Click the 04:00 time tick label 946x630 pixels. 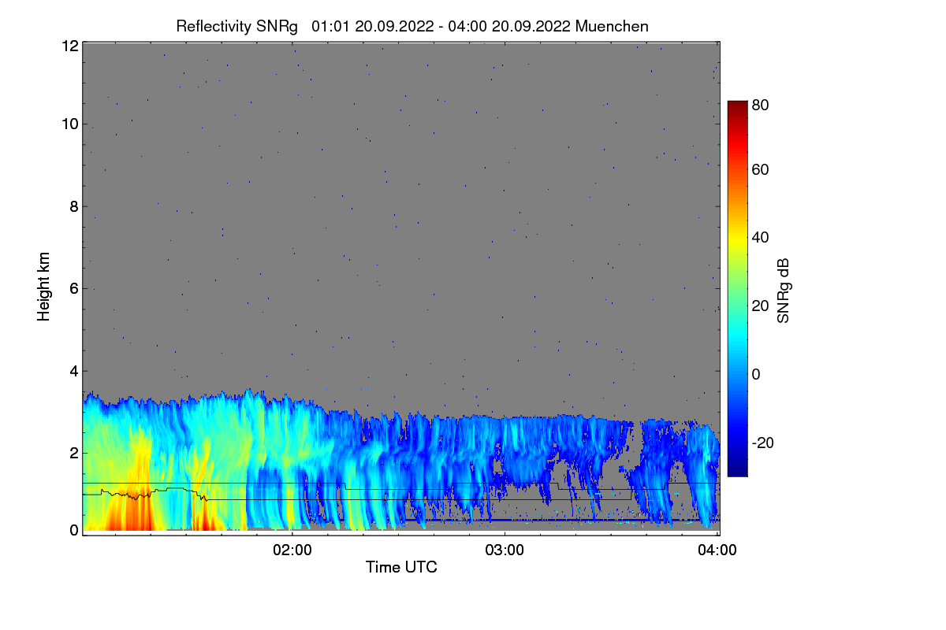pyautogui.click(x=717, y=550)
